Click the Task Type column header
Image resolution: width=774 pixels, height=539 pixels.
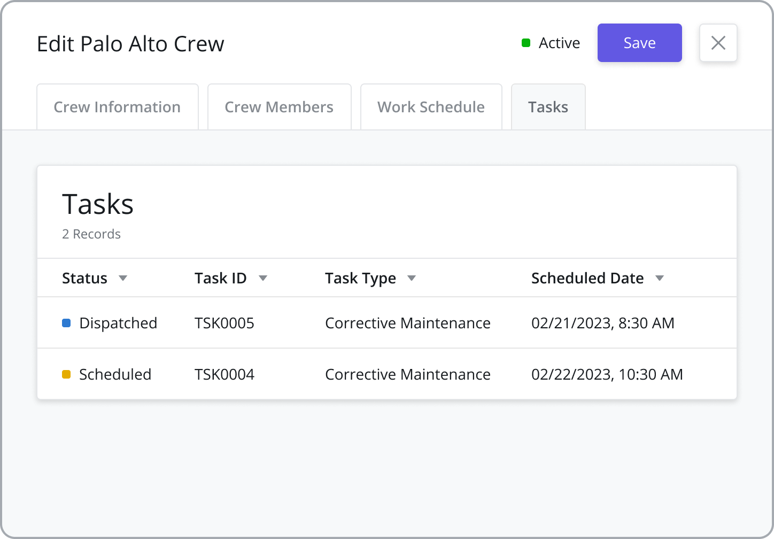(361, 278)
